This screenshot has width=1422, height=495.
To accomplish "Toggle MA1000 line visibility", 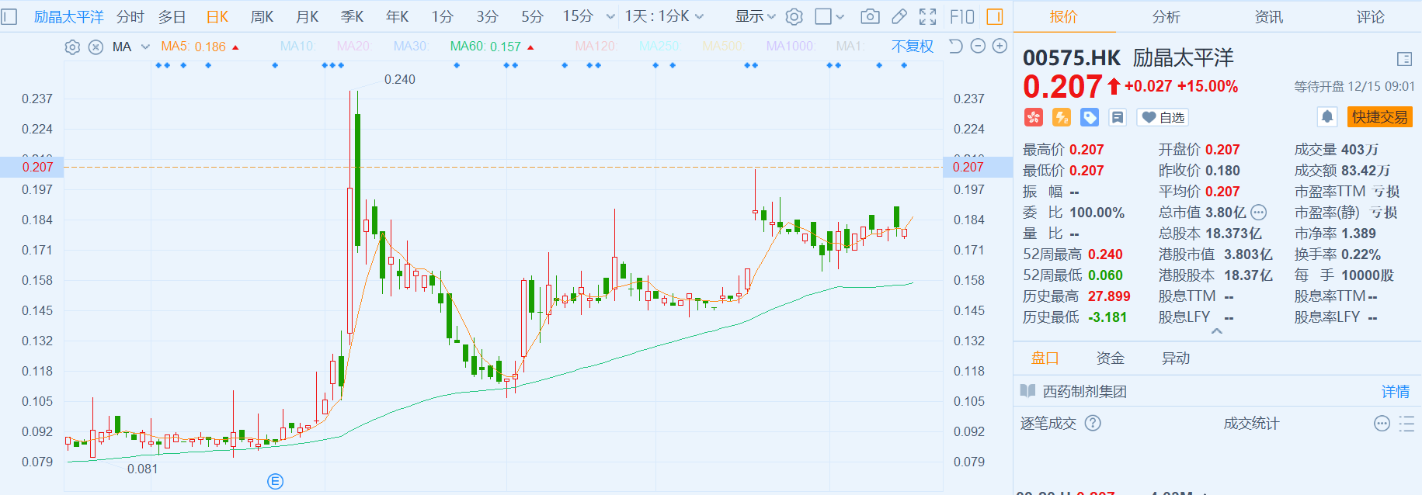I will 791,47.
